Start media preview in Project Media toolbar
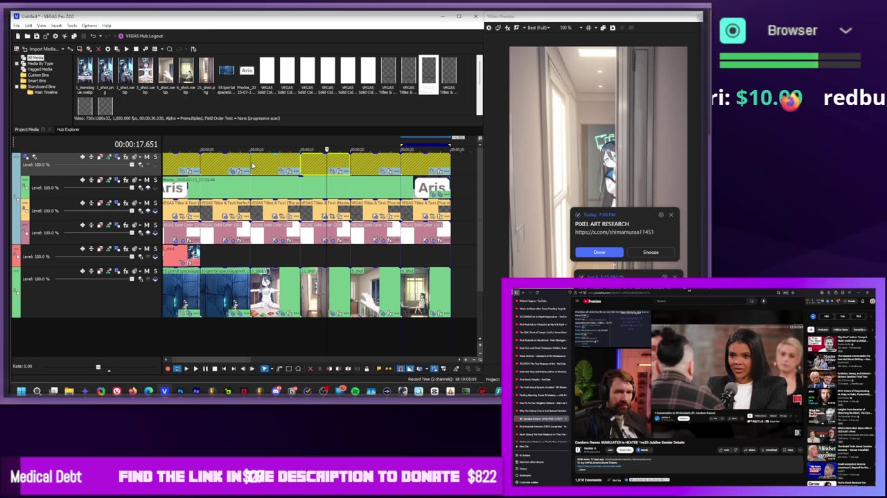The height and width of the screenshot is (498, 887). click(127, 49)
